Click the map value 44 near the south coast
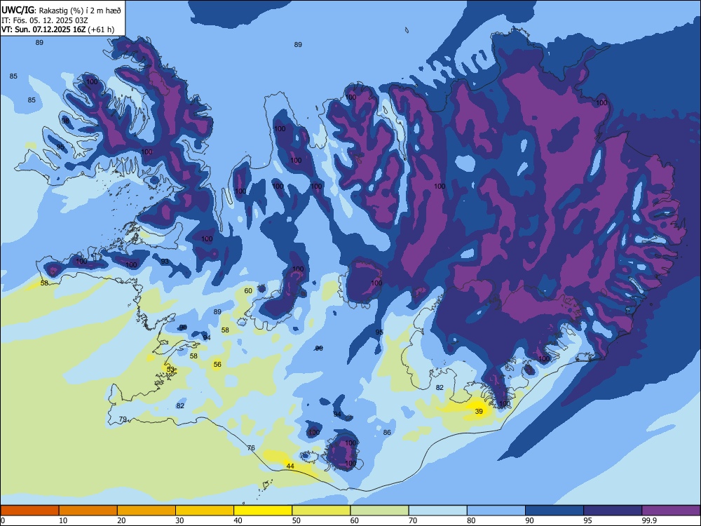 pyautogui.click(x=290, y=466)
